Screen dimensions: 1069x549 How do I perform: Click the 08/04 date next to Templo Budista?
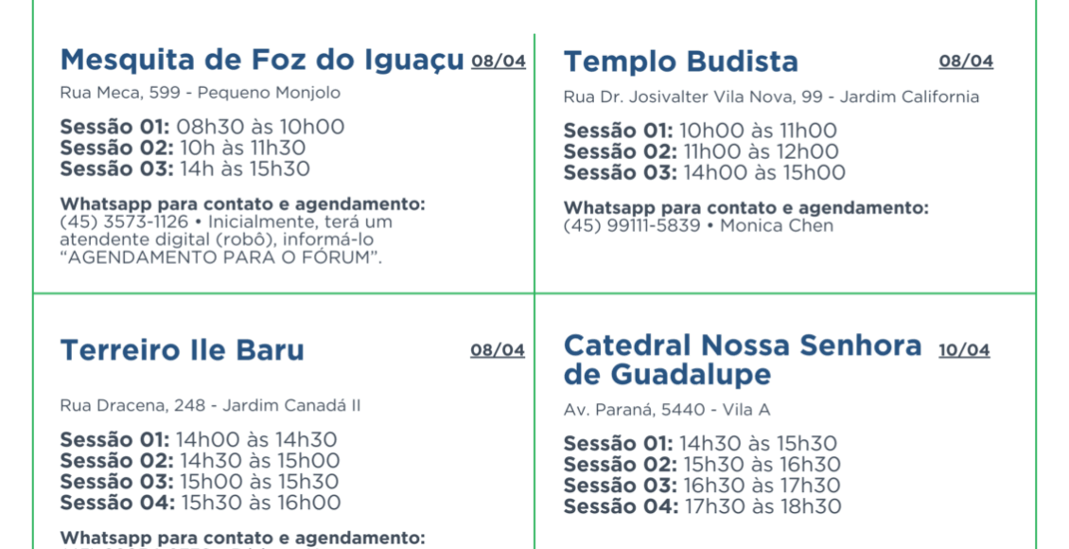tap(965, 62)
